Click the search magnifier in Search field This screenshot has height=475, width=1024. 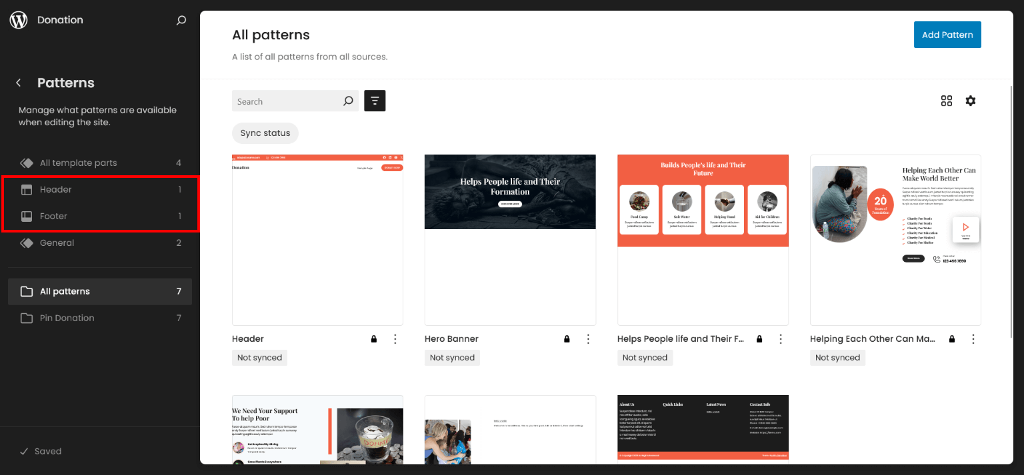(x=348, y=101)
